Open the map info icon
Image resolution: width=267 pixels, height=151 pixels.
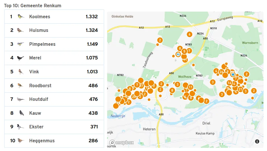tap(257, 141)
